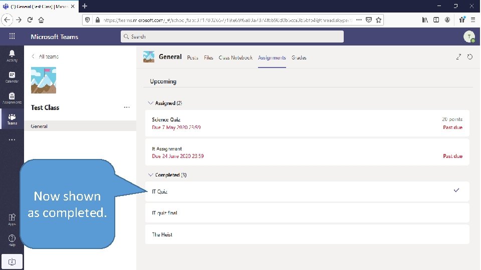Go to browser home page

tap(41, 20)
